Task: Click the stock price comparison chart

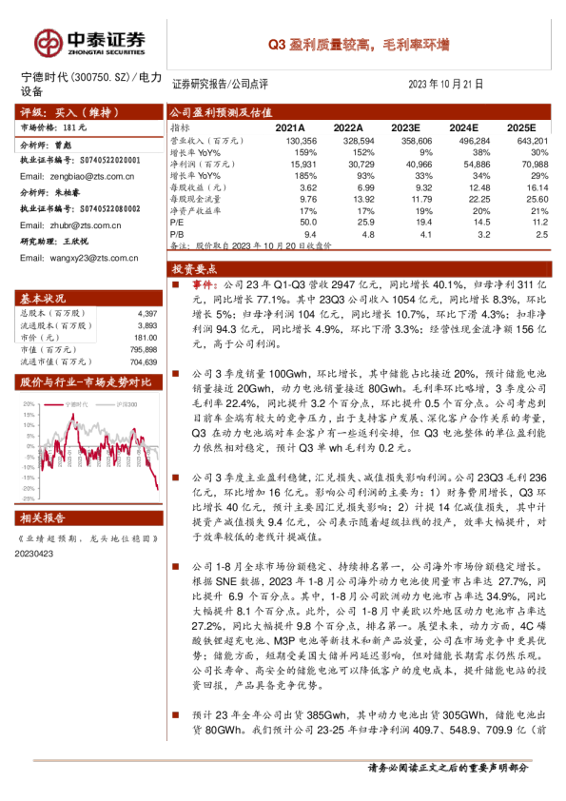Action: (x=89, y=449)
